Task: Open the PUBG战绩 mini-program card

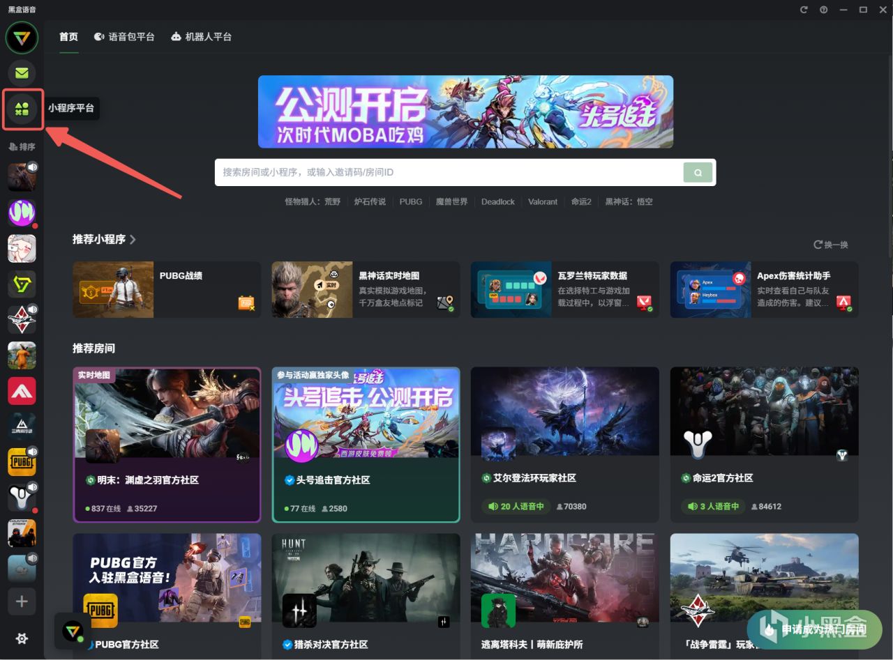Action: [x=167, y=290]
